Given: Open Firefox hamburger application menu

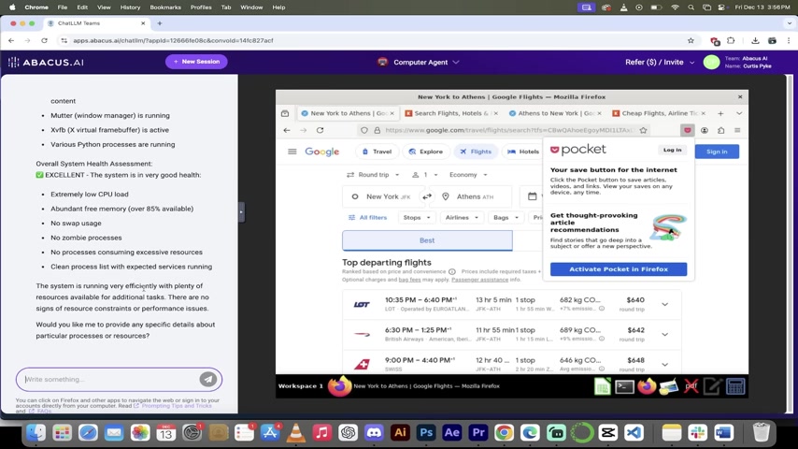Looking at the screenshot, I should [737, 130].
